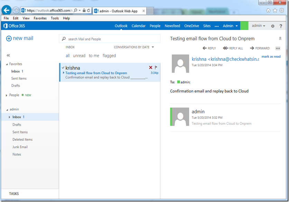Expand the krishna conversation thread triangle
The image size is (289, 202).
tap(64, 73)
